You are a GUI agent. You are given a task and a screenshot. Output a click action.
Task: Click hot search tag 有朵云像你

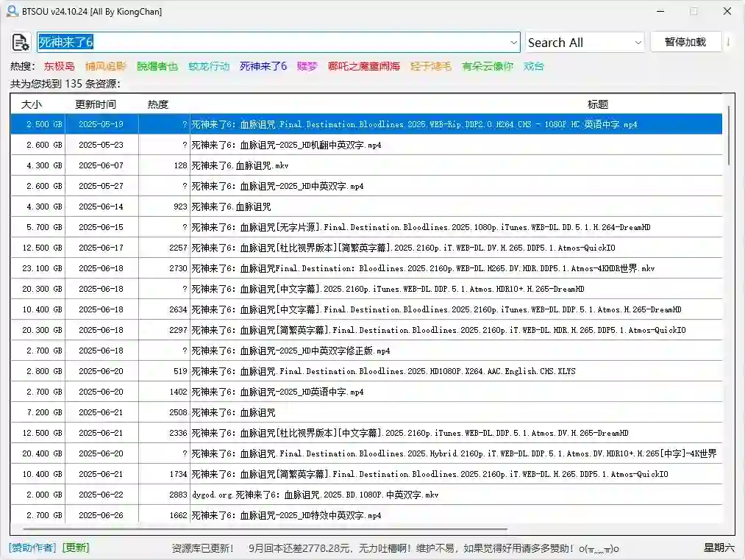pyautogui.click(x=488, y=66)
